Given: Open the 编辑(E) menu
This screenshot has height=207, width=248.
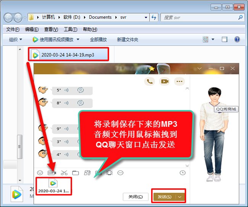Looking at the screenshot, I should 32,29.
